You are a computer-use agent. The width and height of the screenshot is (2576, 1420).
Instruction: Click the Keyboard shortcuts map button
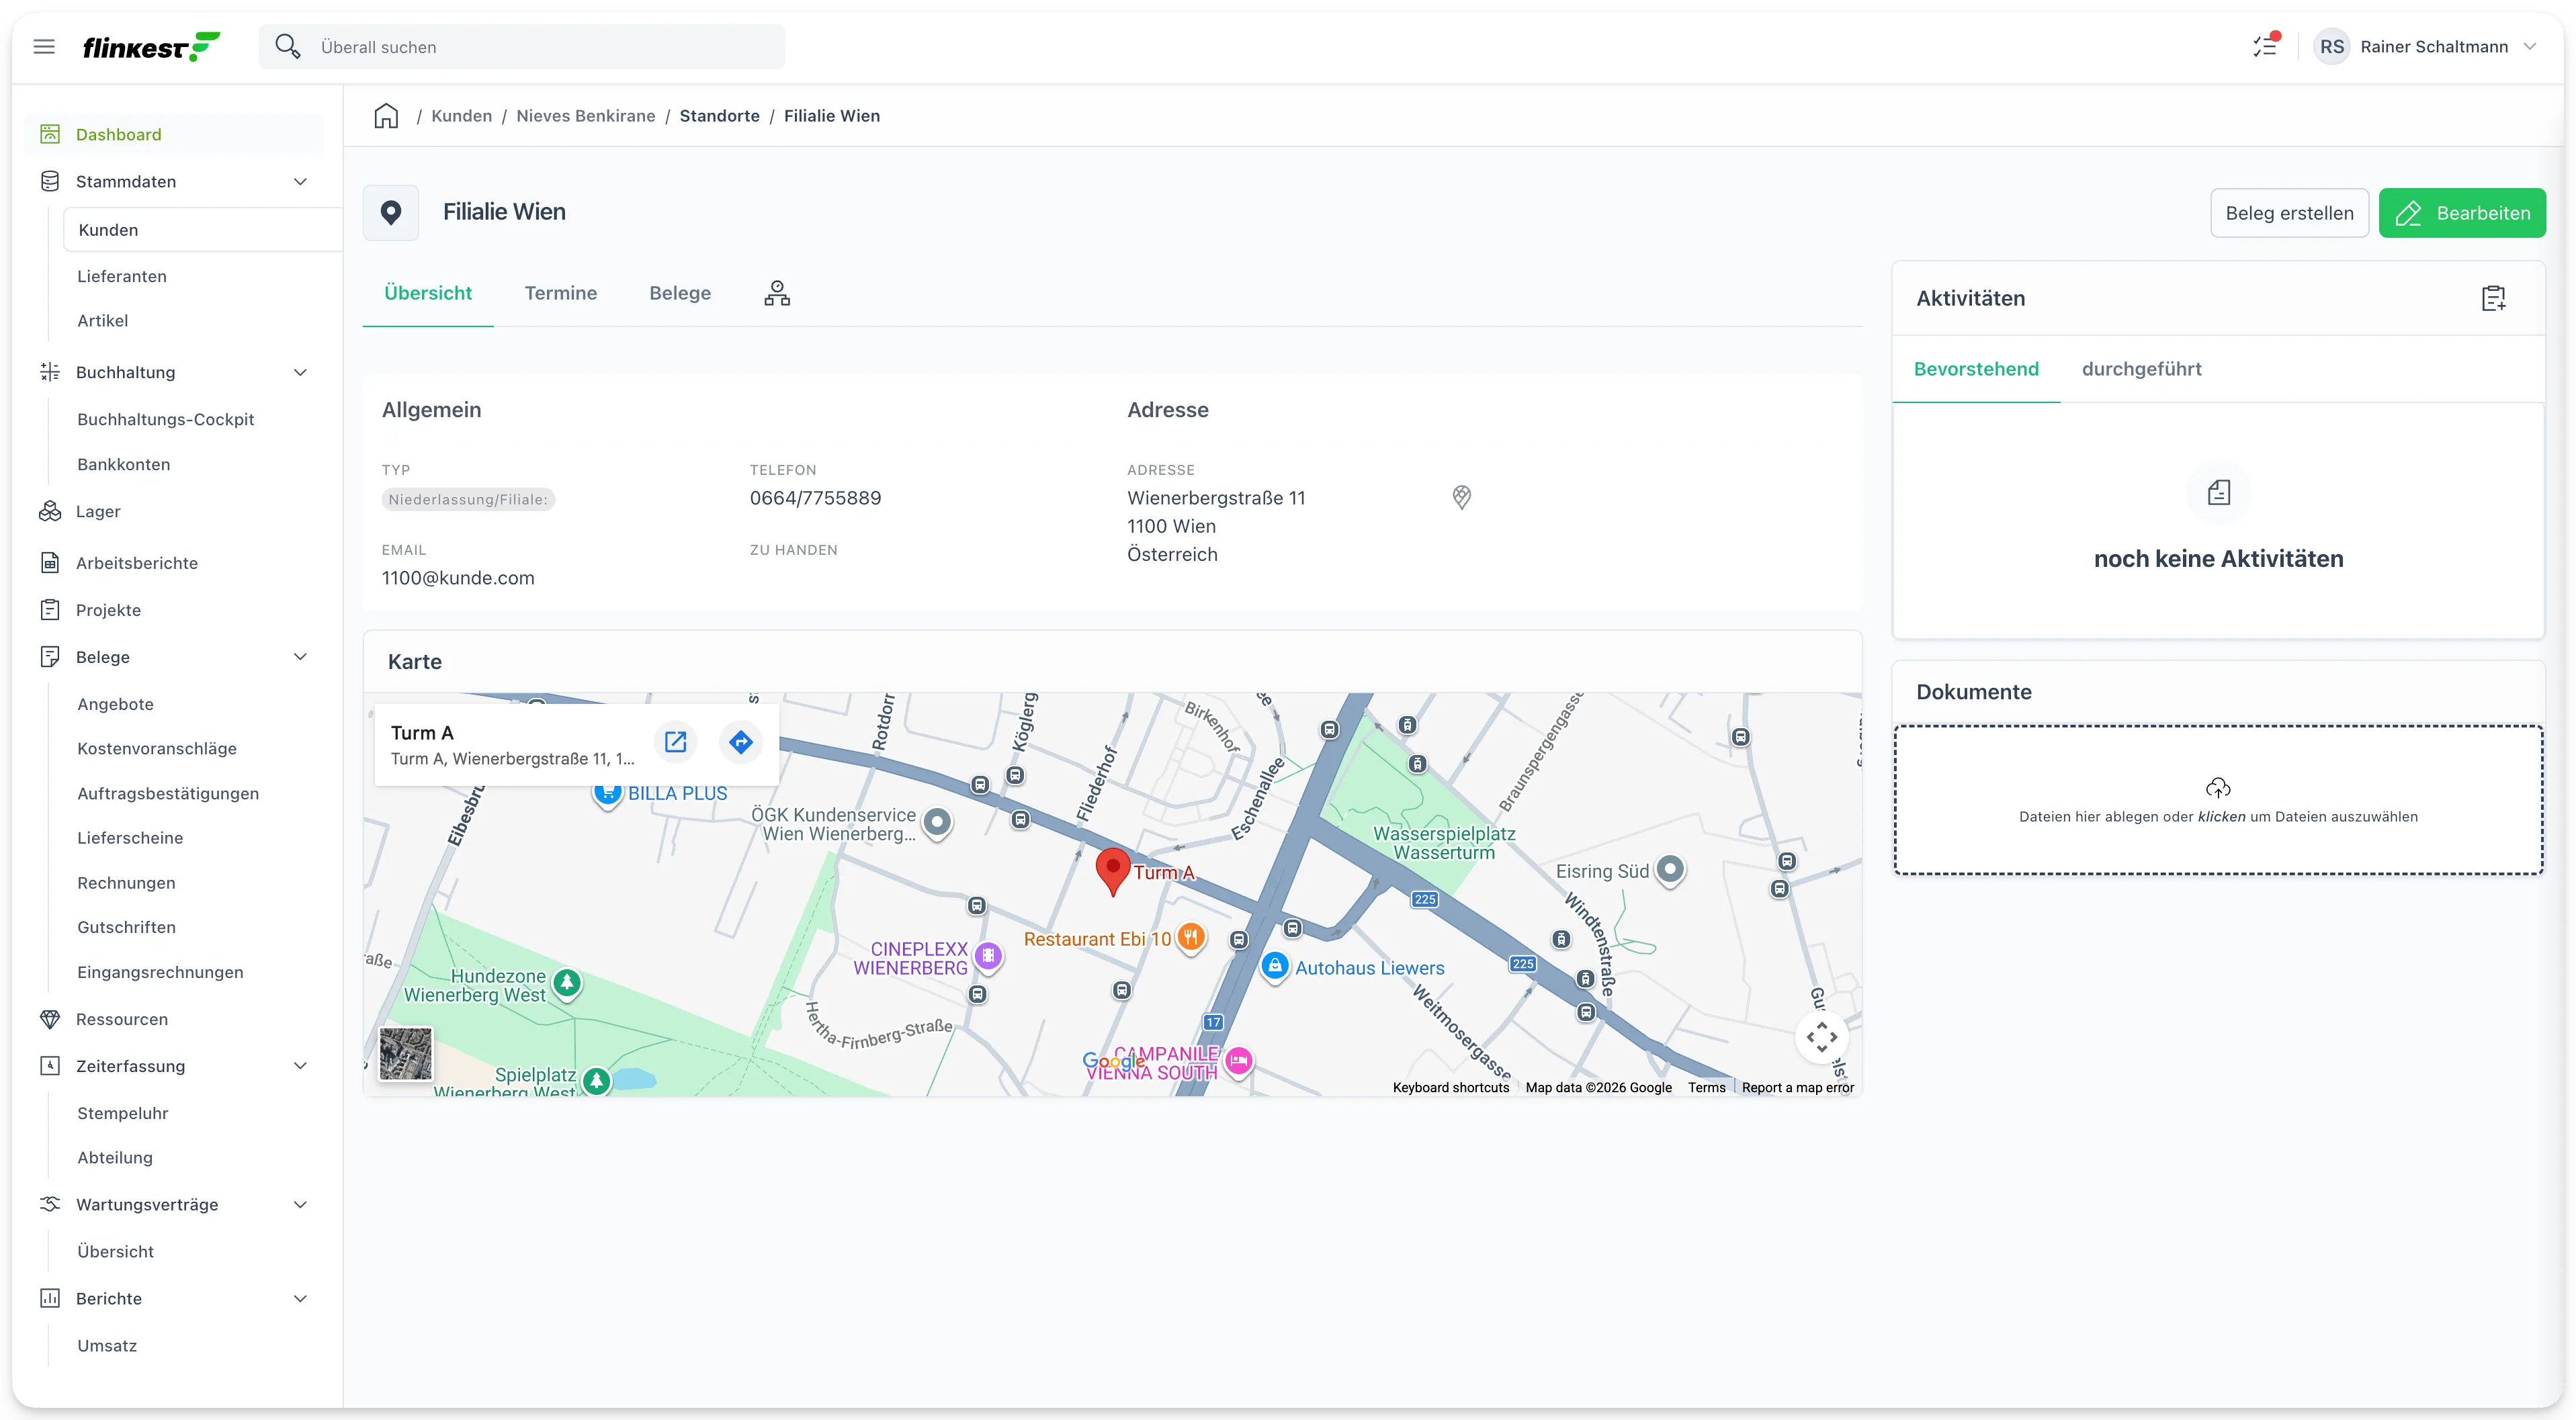tap(1450, 1087)
